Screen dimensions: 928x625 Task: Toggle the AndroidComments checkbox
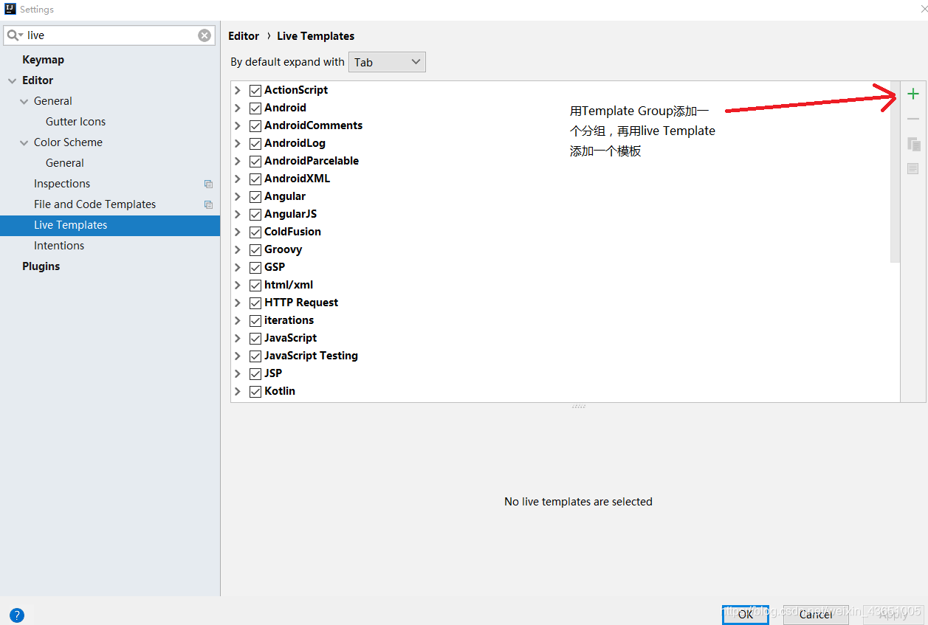click(x=255, y=125)
